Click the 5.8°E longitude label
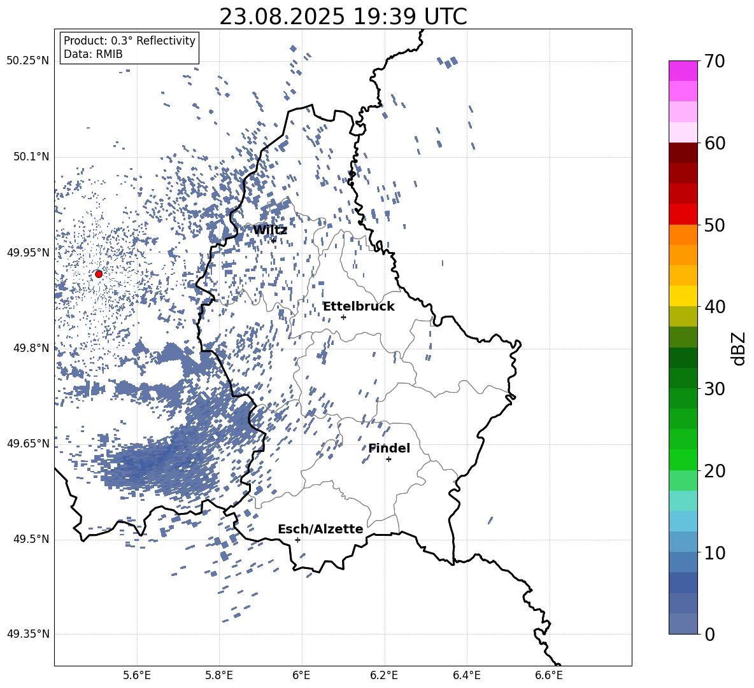The image size is (754, 688). (219, 675)
